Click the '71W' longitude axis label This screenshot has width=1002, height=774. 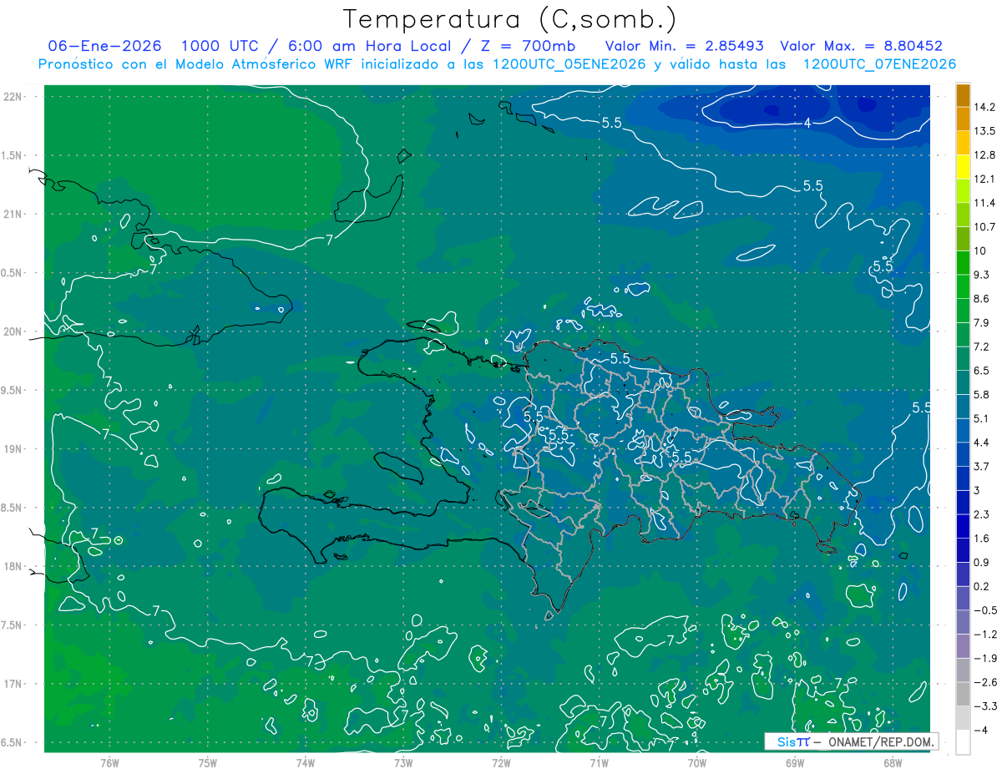[599, 763]
